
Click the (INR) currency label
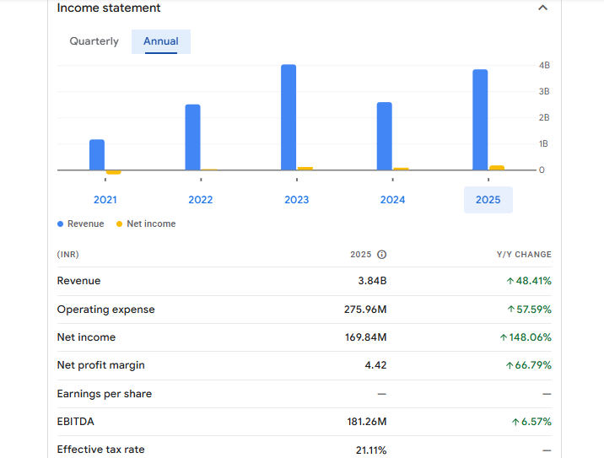click(67, 255)
